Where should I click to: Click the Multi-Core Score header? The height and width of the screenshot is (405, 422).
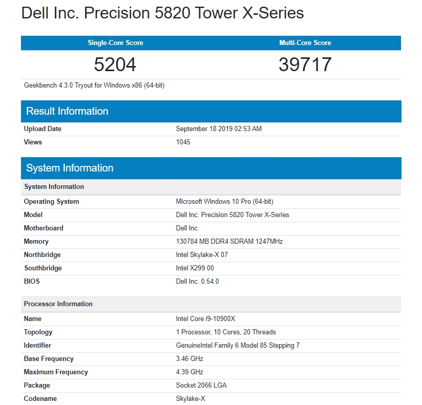point(305,43)
